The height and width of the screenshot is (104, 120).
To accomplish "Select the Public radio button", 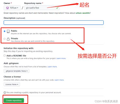I will 5,31.
